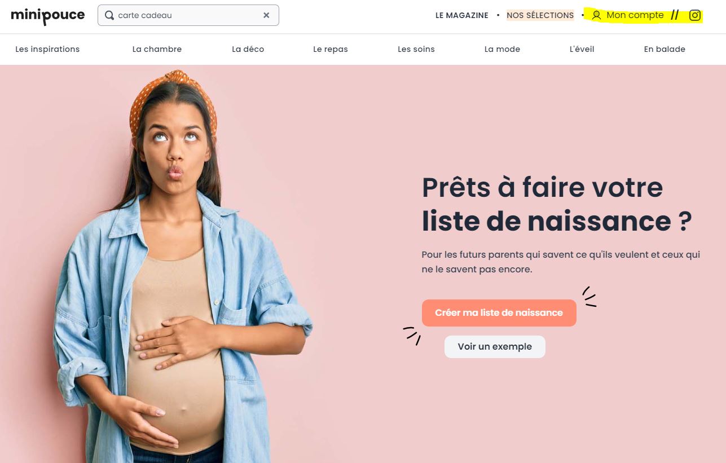726x463 pixels.
Task: Open Les soins menu
Action: tap(416, 49)
